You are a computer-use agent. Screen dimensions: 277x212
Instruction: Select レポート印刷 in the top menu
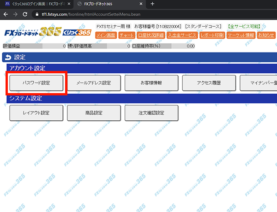tap(211, 35)
